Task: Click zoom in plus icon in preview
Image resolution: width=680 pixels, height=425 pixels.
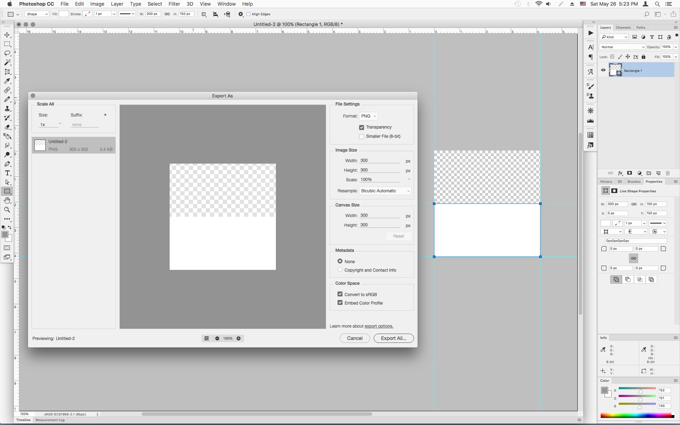Action: pos(239,339)
